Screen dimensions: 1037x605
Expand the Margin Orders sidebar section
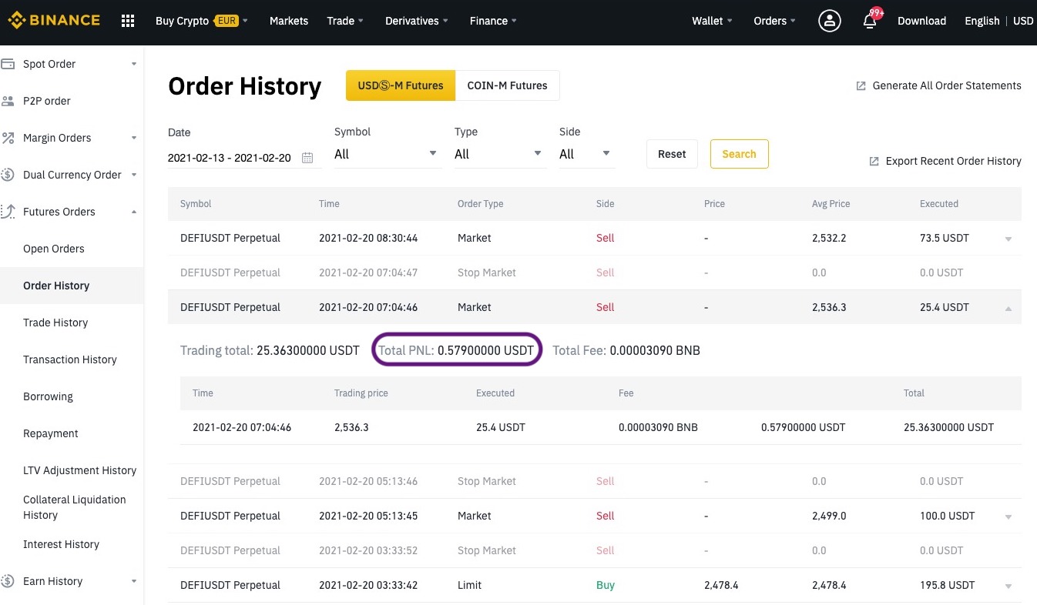(x=134, y=138)
